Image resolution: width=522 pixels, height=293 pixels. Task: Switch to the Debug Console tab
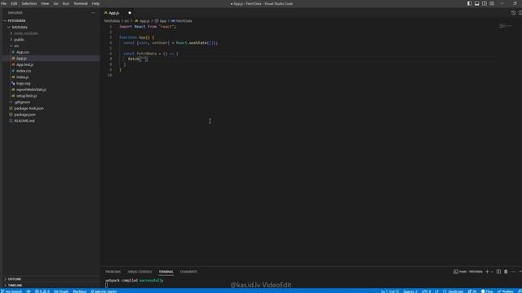tap(139, 272)
